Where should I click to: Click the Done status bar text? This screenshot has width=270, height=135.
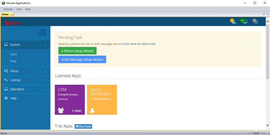(x=4, y=133)
